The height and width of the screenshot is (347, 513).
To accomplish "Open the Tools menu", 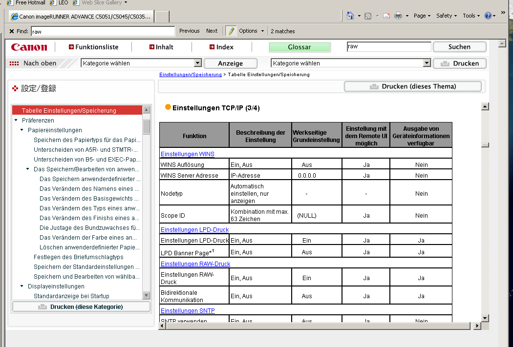I will [471, 16].
